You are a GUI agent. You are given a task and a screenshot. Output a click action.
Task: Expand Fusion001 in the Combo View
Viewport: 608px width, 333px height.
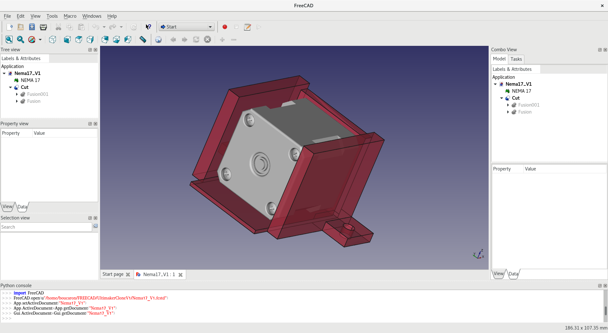[x=508, y=105]
